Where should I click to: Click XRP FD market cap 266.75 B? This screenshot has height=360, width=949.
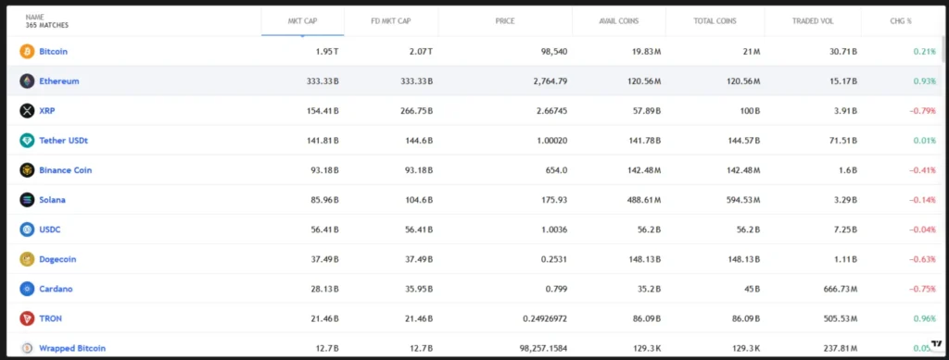[x=415, y=110]
